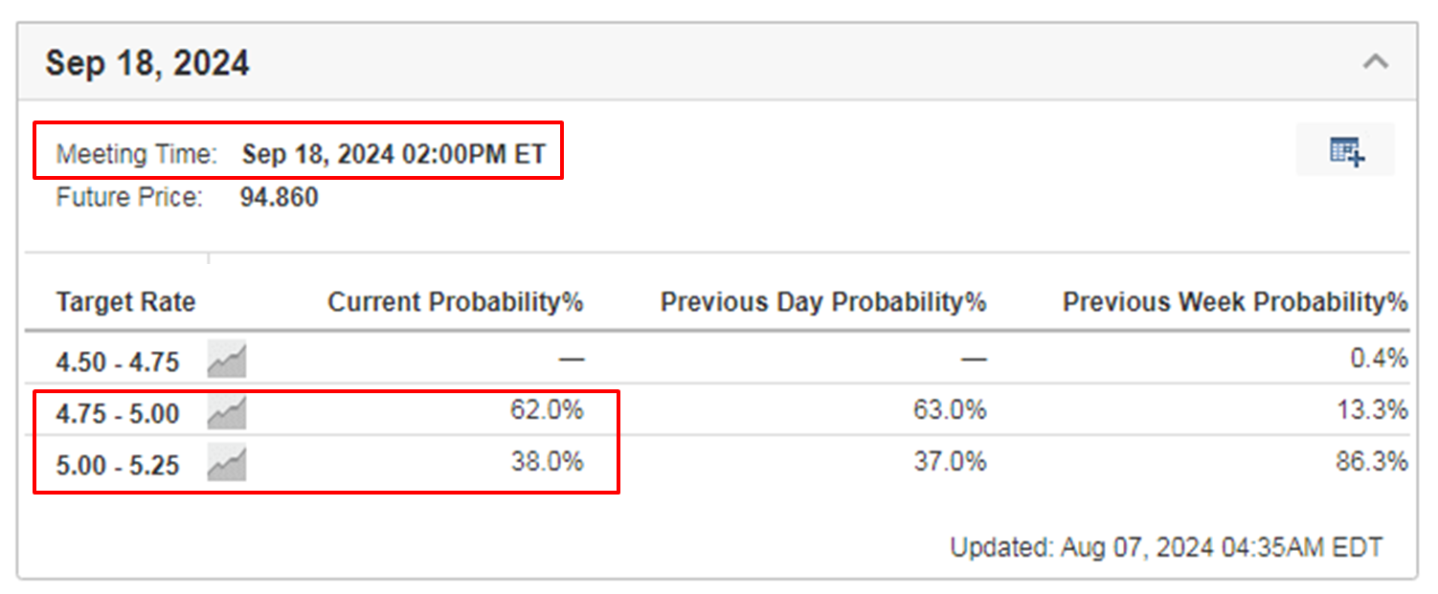Click the Future Price value 94.860

pos(280,198)
